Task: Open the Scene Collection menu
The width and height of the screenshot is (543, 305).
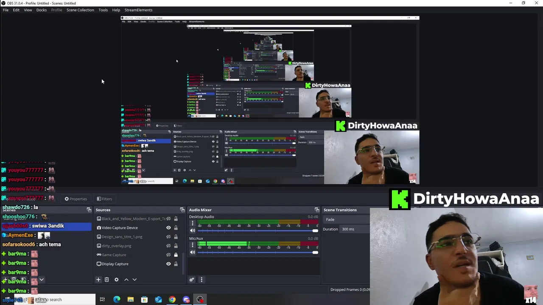Action: [x=80, y=10]
